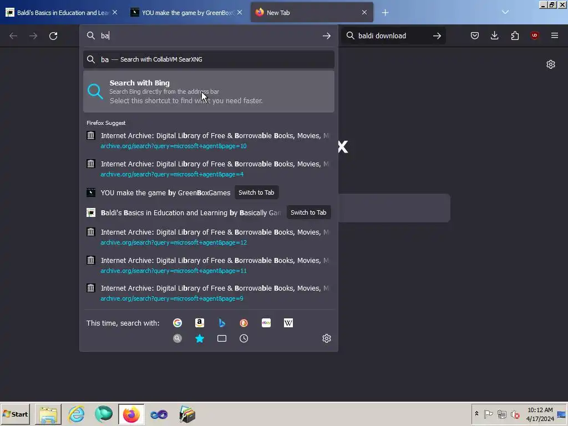Select 'ba — Search with CollabVM SearXNG'
This screenshot has height=426, width=568.
209,59
